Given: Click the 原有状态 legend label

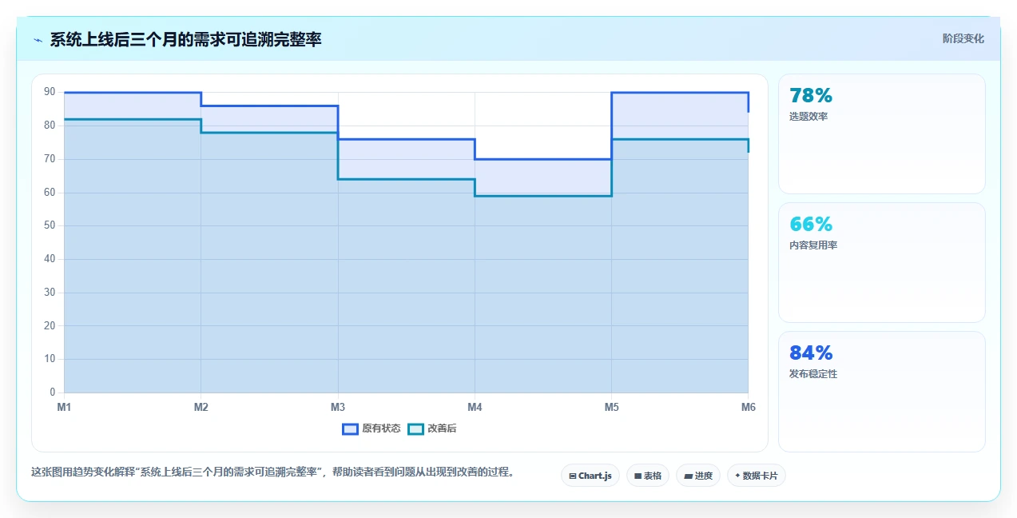Looking at the screenshot, I should [381, 428].
